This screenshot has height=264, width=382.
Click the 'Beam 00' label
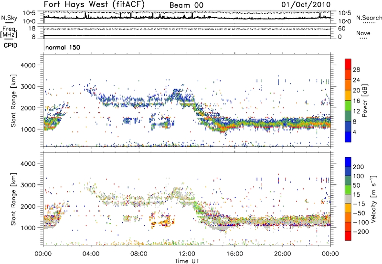(186, 5)
